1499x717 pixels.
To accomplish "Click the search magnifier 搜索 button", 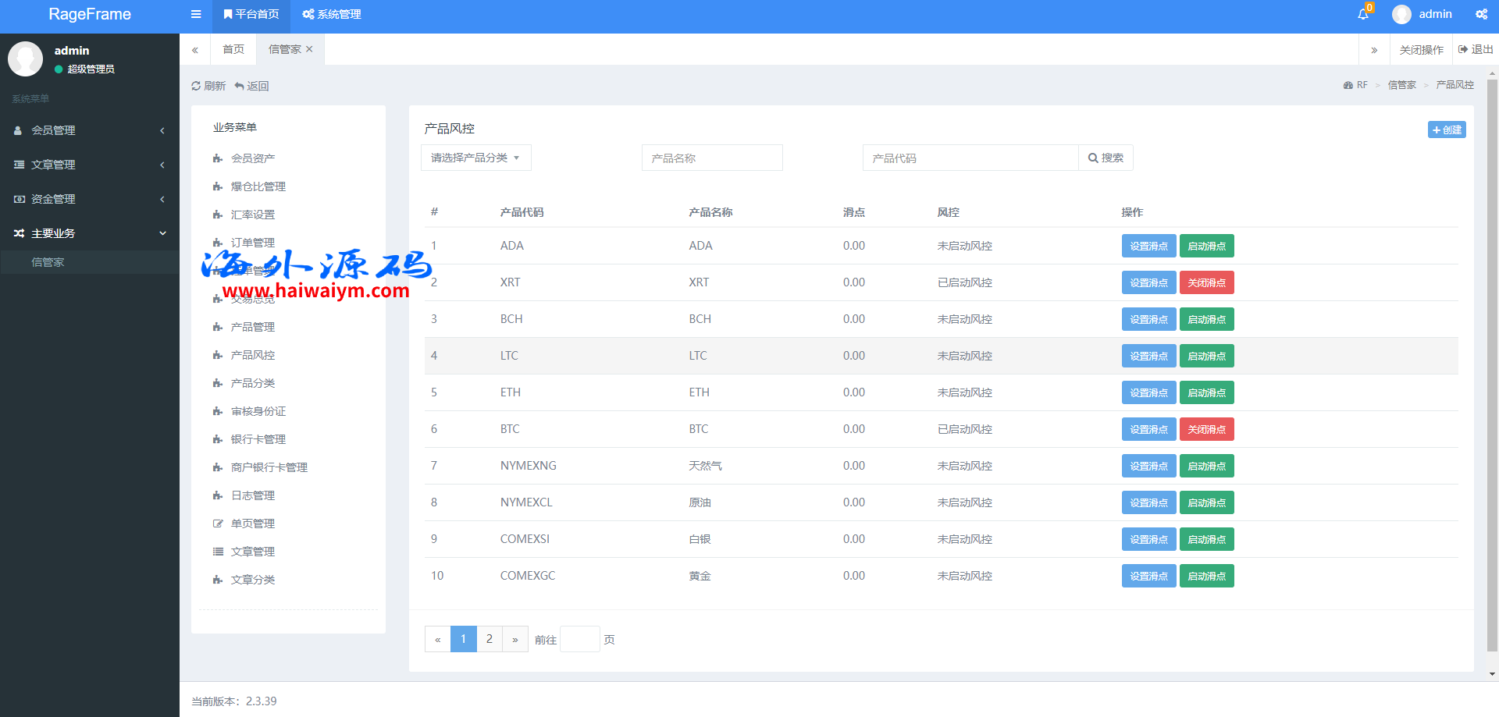I will tap(1106, 158).
